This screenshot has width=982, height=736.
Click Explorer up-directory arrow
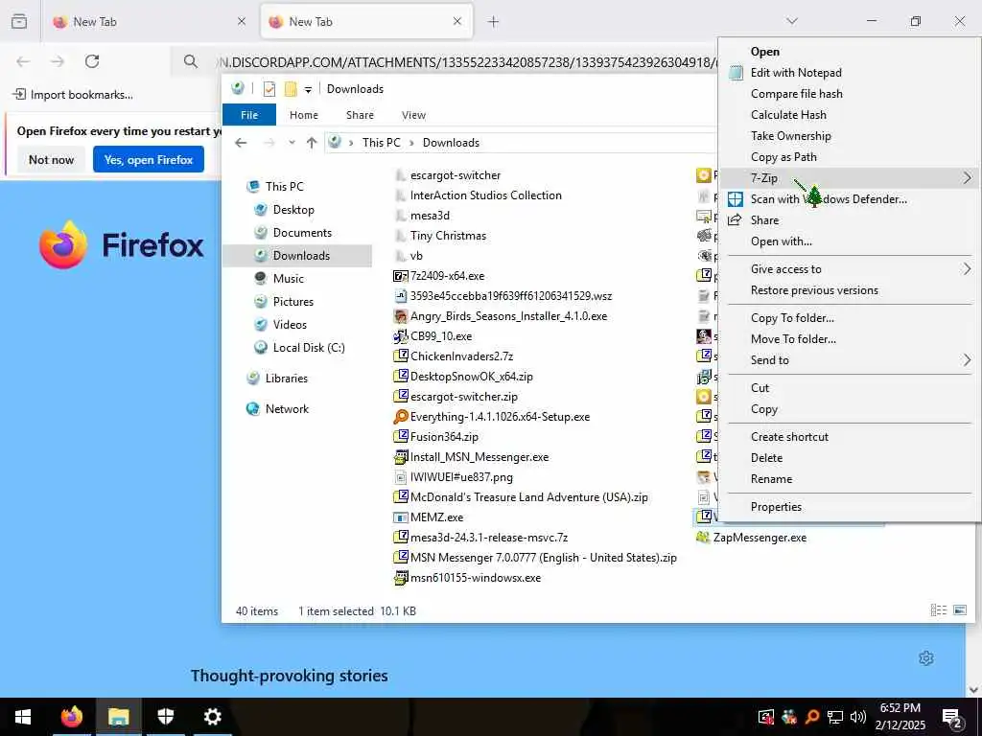click(x=312, y=143)
